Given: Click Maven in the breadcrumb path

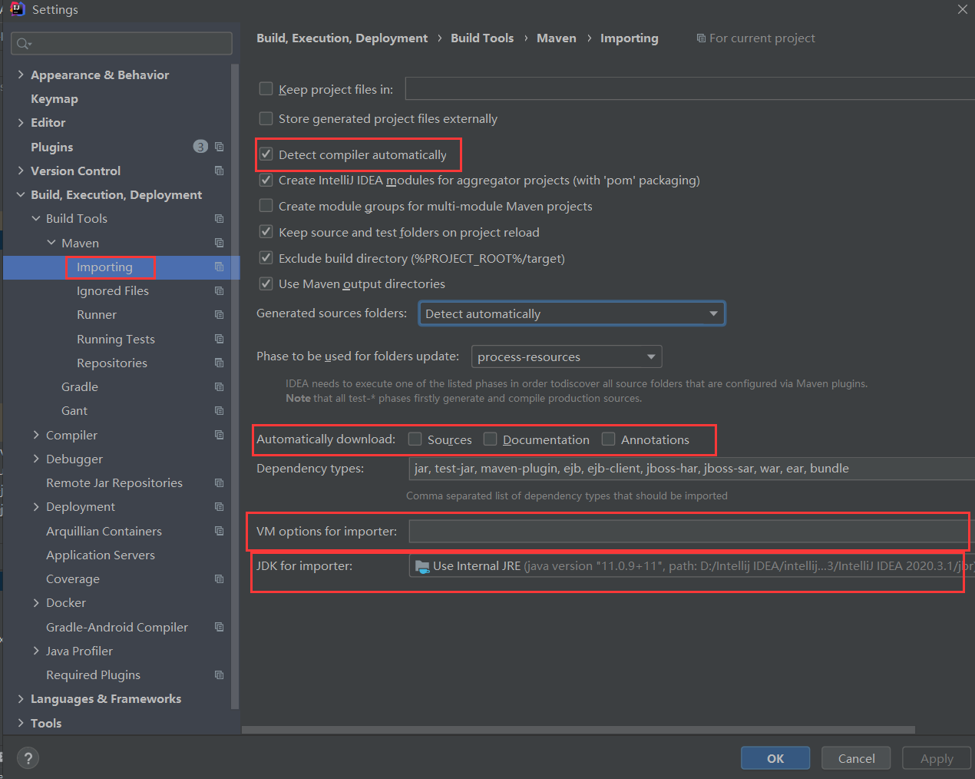Looking at the screenshot, I should click(557, 38).
